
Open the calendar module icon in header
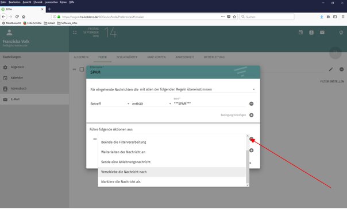[300, 33]
